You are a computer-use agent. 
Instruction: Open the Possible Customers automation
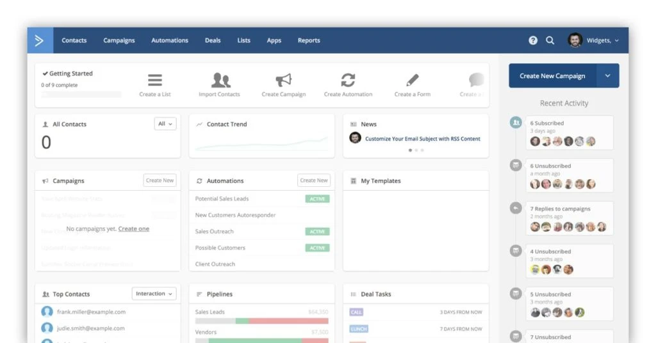[x=220, y=248]
